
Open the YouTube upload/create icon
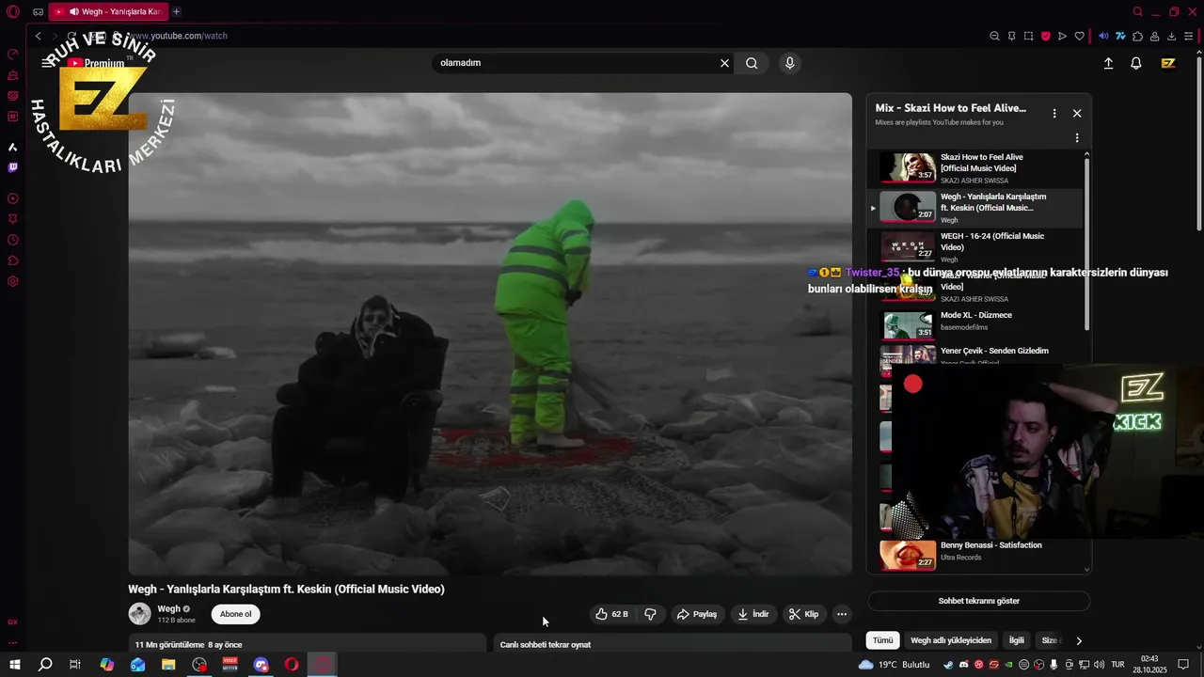(x=1108, y=63)
